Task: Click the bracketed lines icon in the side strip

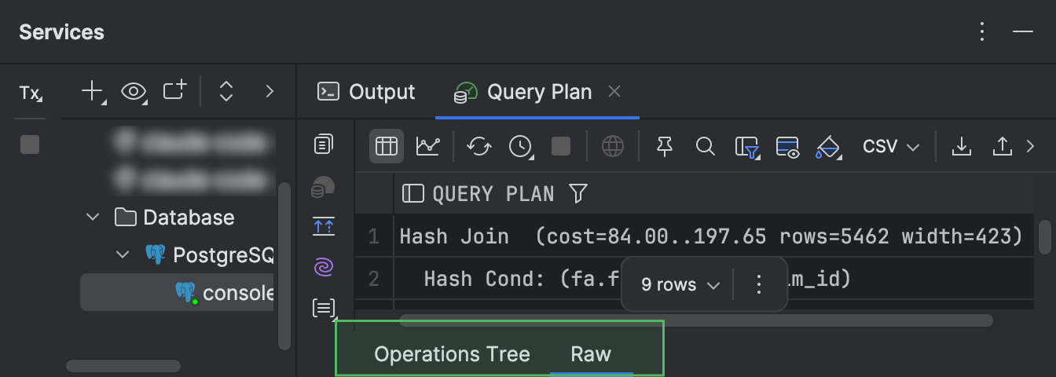Action: point(324,309)
